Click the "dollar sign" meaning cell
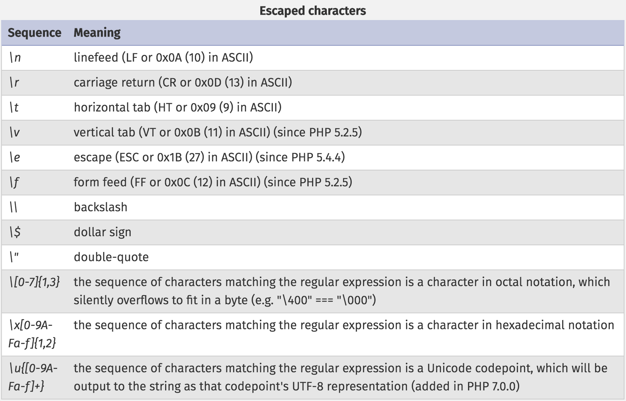The width and height of the screenshot is (626, 401). (102, 232)
